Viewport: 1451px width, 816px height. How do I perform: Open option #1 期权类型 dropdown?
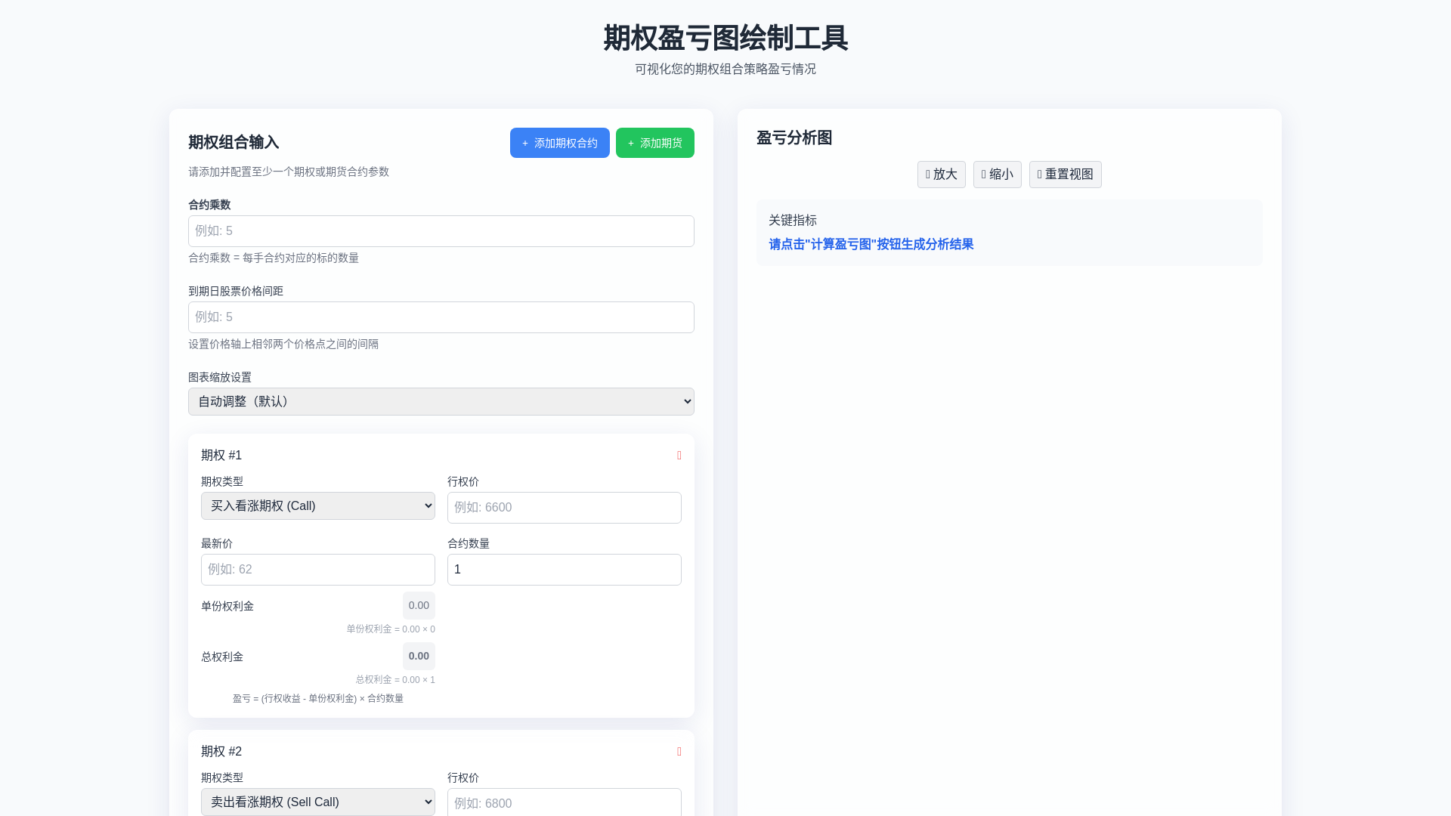tap(317, 506)
